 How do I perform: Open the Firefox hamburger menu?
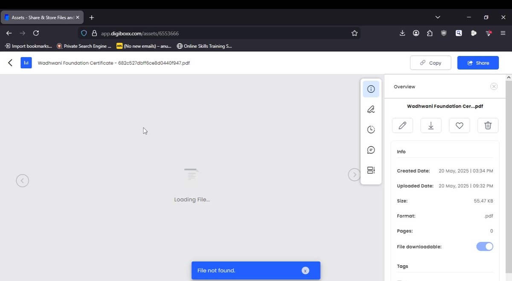(503, 33)
